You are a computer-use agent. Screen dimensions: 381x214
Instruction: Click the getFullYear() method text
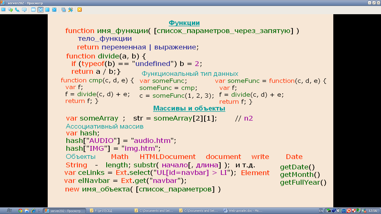303,183
